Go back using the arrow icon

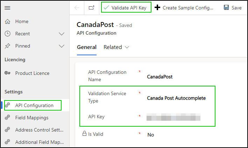click(x=77, y=8)
